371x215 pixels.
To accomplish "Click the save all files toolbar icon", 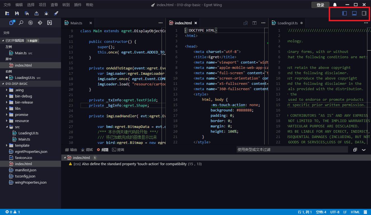I will [x=27, y=13].
